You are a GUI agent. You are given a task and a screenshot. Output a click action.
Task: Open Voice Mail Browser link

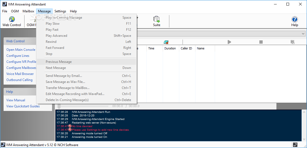[20, 74]
